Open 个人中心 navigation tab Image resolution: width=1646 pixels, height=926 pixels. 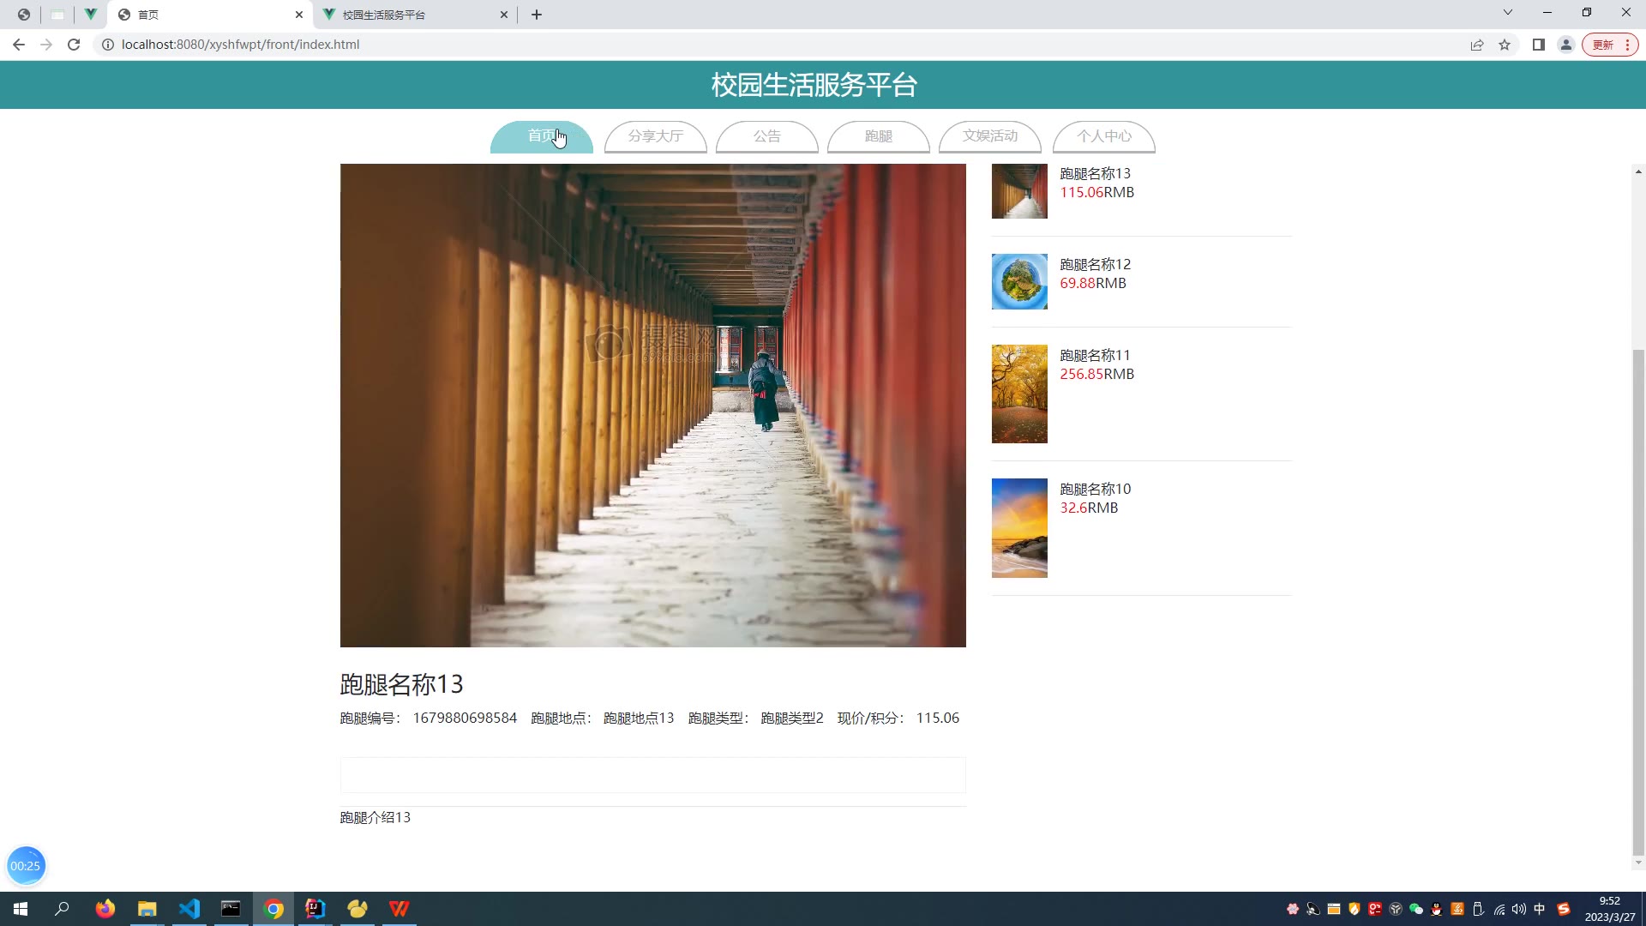[1103, 136]
